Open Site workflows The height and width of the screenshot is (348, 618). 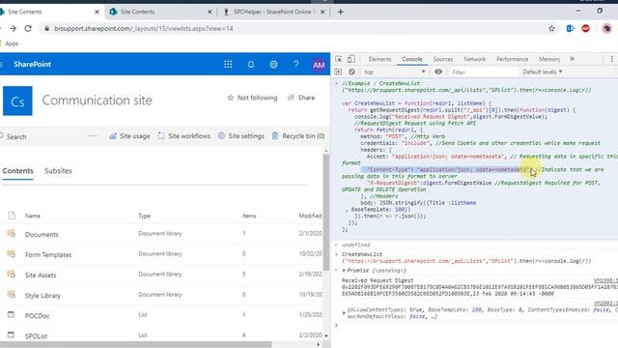(x=183, y=136)
